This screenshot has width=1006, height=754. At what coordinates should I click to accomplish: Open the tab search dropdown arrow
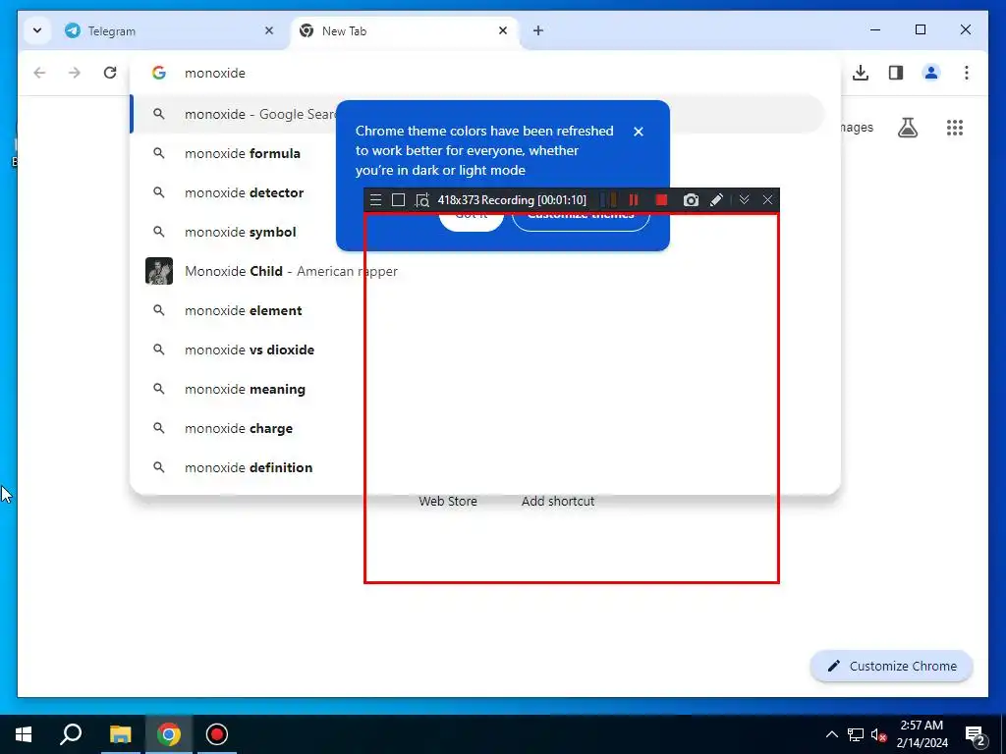pyautogui.click(x=37, y=30)
